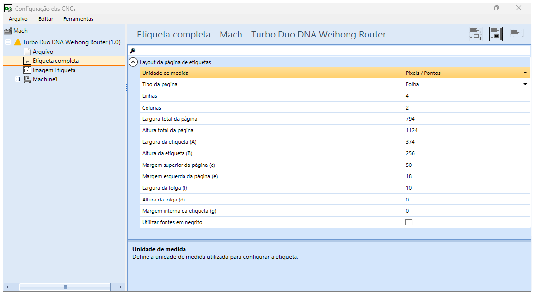This screenshot has height=293, width=534.
Task: Select the Largura total da página label
Action: click(169, 119)
